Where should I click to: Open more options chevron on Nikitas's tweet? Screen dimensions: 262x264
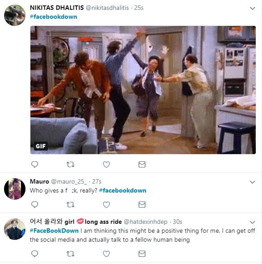coord(253,8)
